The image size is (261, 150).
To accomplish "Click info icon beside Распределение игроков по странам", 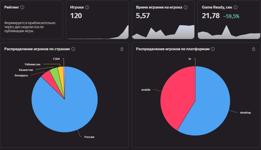I will (73, 49).
